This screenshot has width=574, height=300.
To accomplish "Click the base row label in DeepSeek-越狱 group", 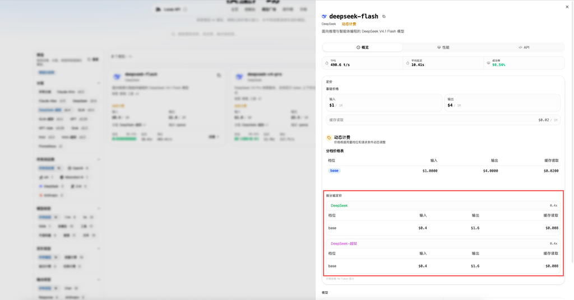I will coord(332,266).
